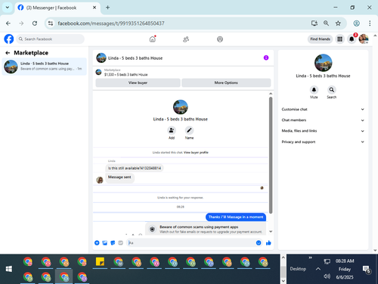Choose a GIF from the composer
The image size is (378, 284).
pyautogui.click(x=120, y=243)
